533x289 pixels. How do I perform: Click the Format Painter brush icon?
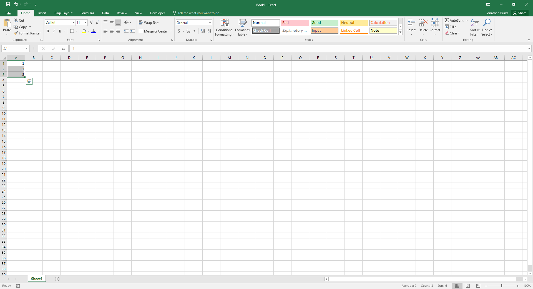tap(16, 33)
